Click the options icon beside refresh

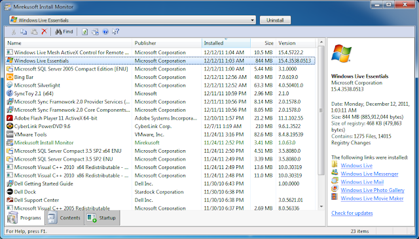pos(95,32)
